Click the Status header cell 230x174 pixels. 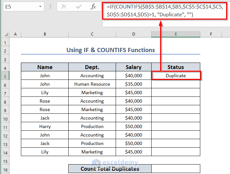[x=176, y=67]
